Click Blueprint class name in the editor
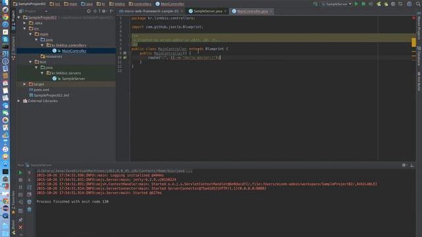The height and width of the screenshot is (237, 422). coord(214,49)
